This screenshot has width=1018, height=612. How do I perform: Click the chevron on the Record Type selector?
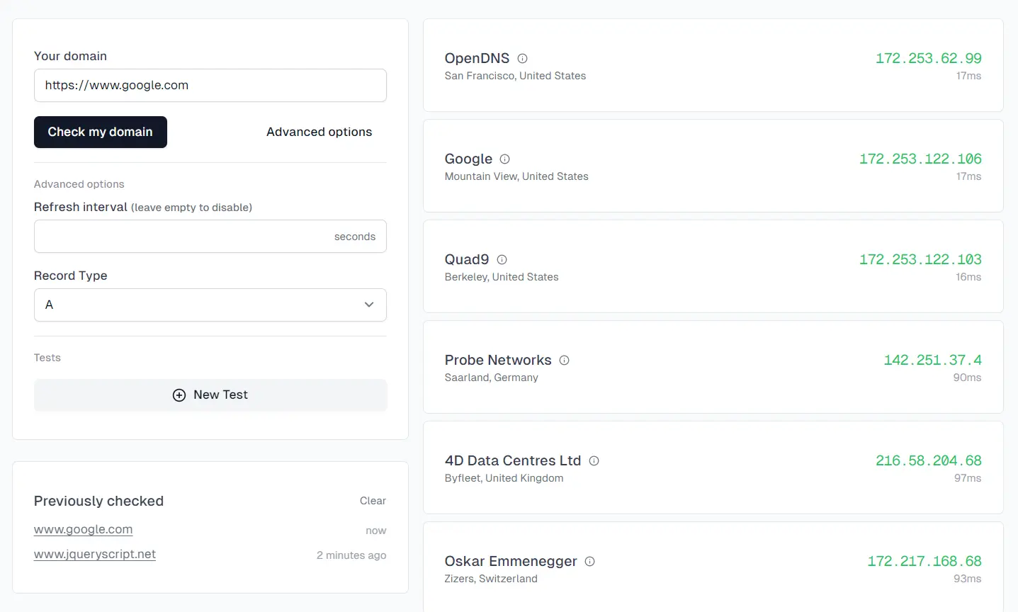coord(368,304)
